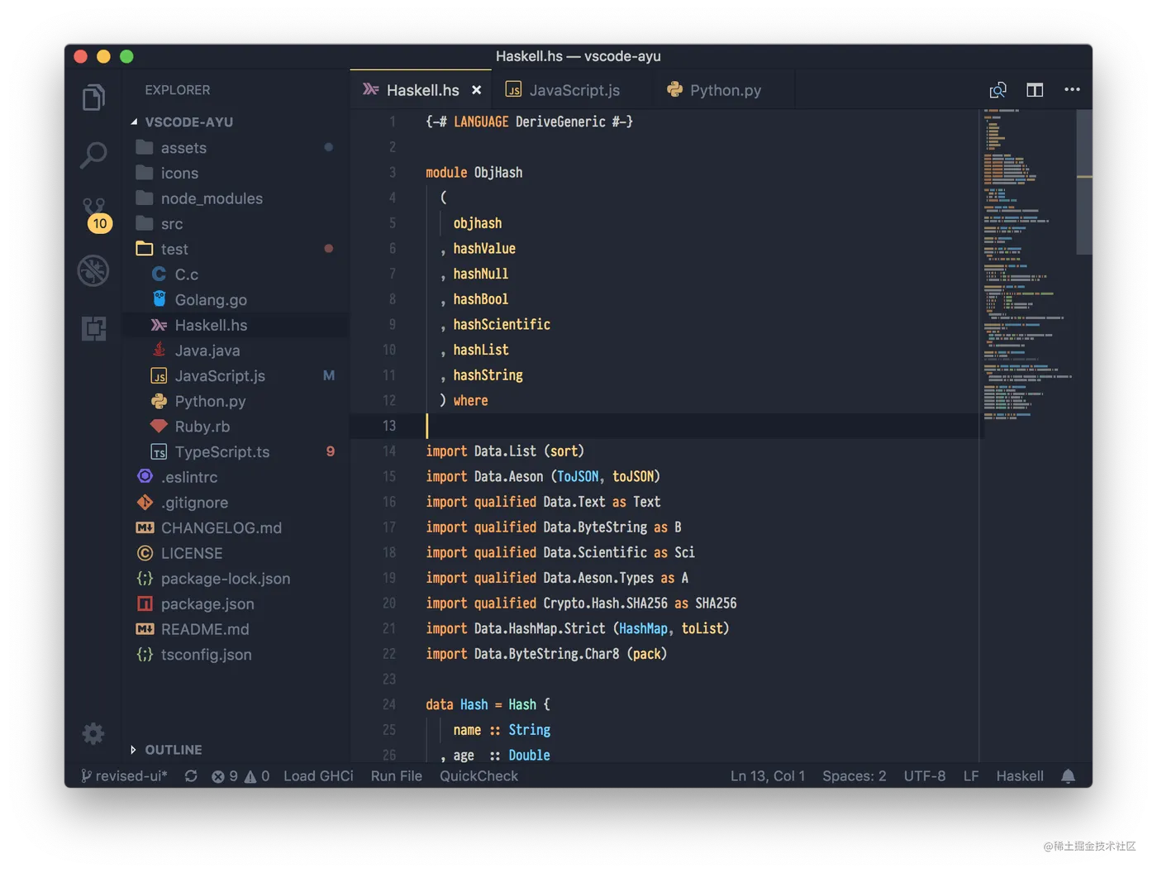Open README.md in the explorer

[x=236, y=629]
